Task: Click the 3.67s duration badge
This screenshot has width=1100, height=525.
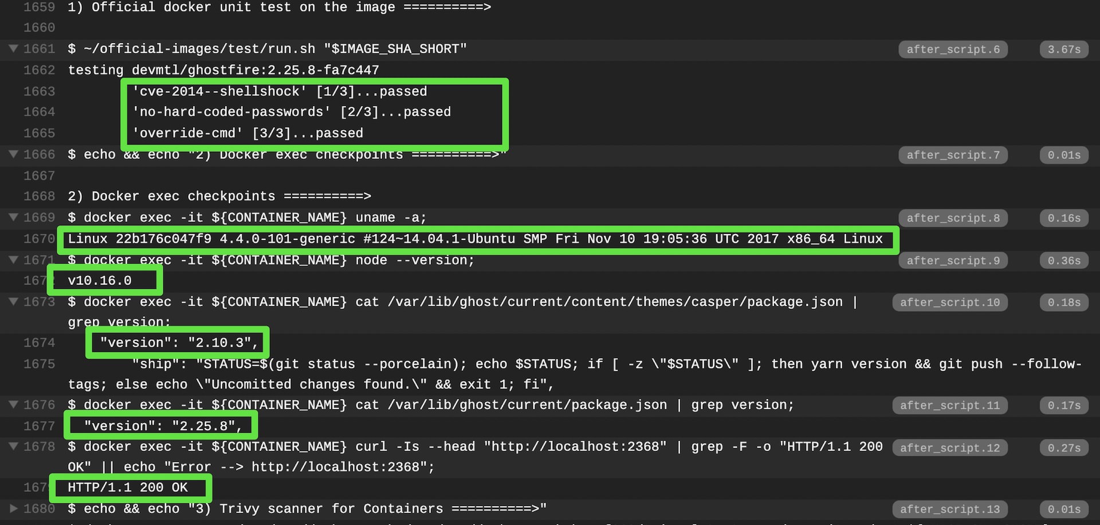Action: (x=1064, y=49)
